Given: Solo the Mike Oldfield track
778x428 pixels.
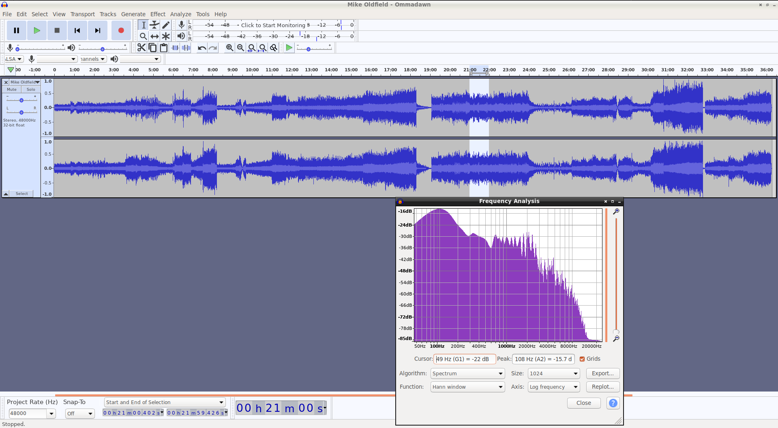Looking at the screenshot, I should point(31,90).
